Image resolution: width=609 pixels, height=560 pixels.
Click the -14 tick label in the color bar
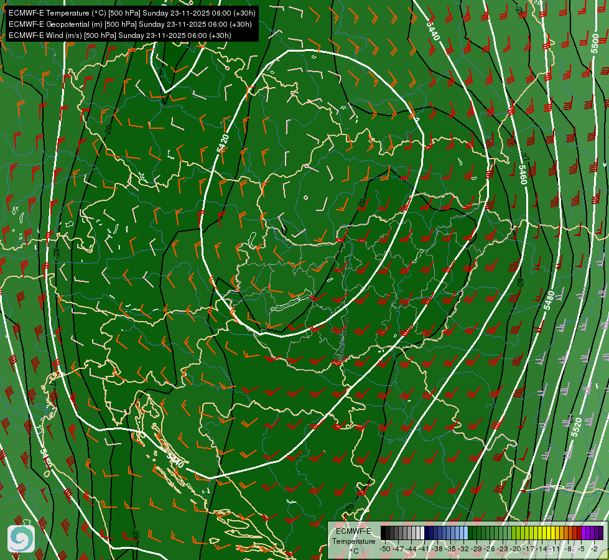pyautogui.click(x=543, y=549)
